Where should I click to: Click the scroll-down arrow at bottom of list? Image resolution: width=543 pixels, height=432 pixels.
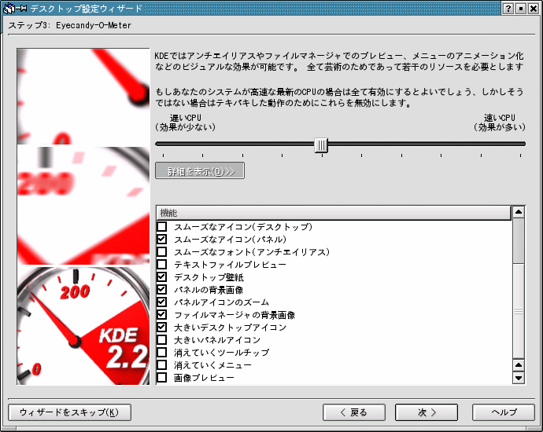click(x=519, y=378)
